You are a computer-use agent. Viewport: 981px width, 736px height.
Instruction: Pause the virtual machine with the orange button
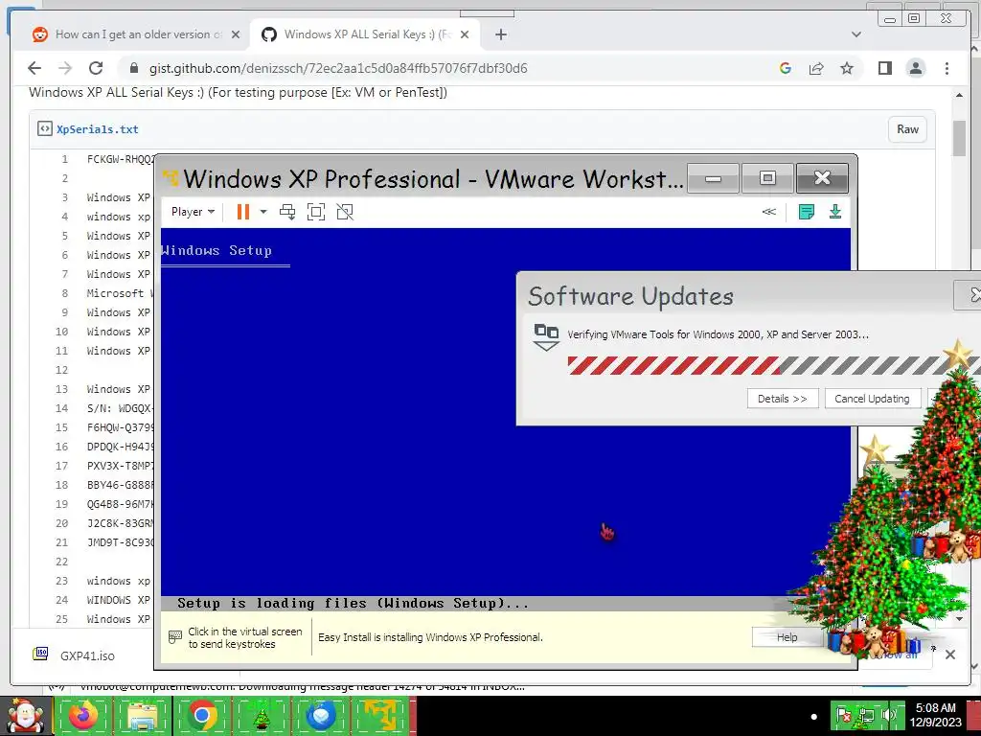coord(243,212)
